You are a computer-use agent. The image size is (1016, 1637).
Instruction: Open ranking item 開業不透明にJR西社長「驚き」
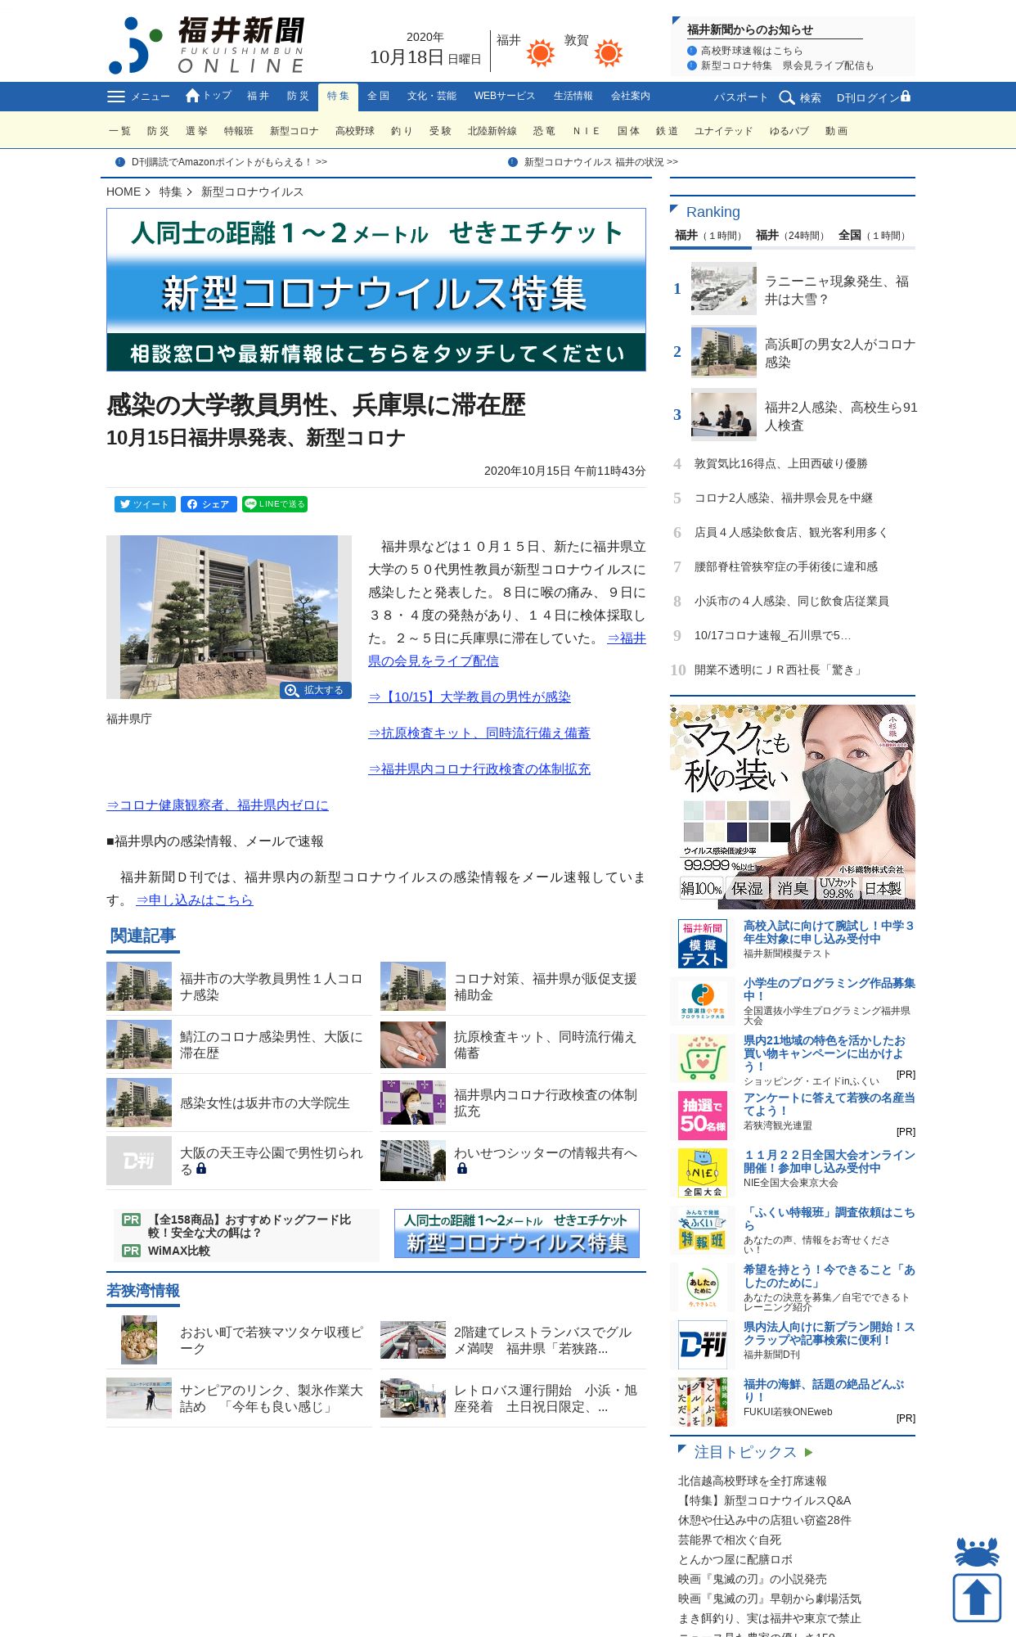pos(780,670)
